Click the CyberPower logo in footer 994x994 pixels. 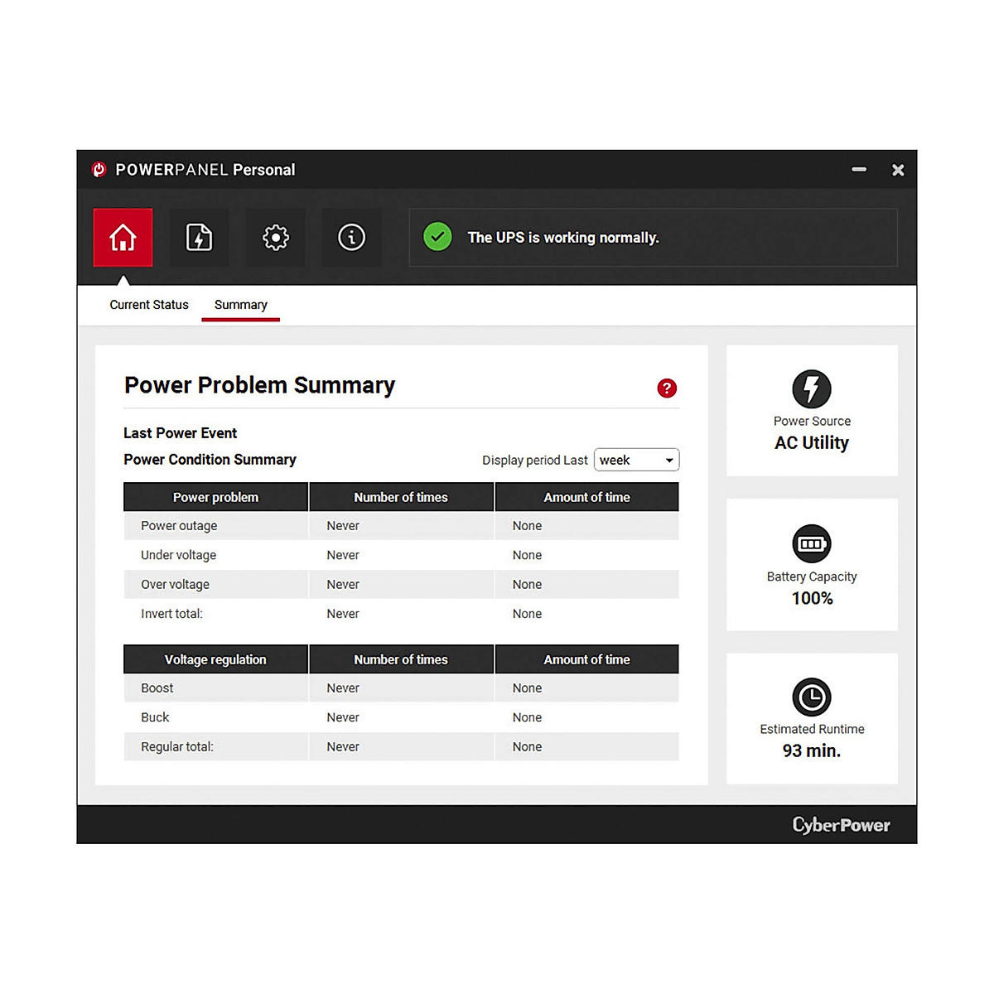[x=841, y=825]
